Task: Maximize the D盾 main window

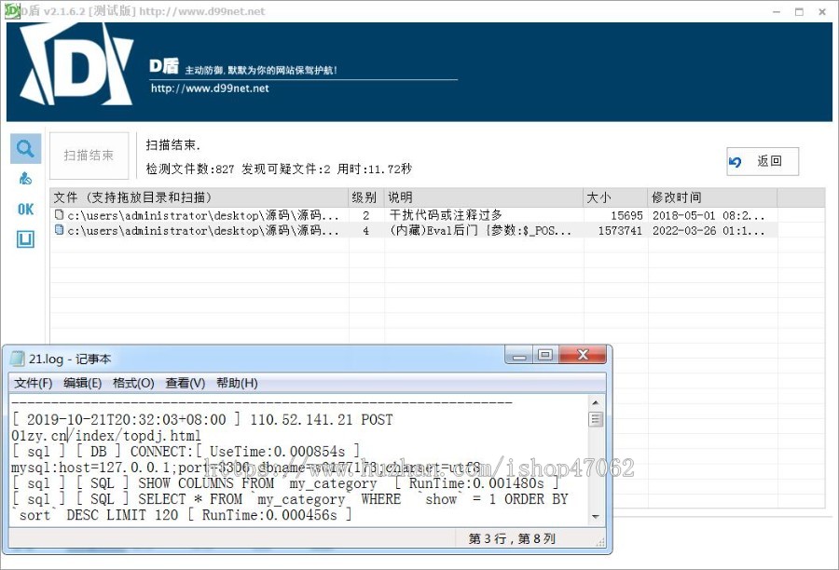Action: click(x=799, y=12)
